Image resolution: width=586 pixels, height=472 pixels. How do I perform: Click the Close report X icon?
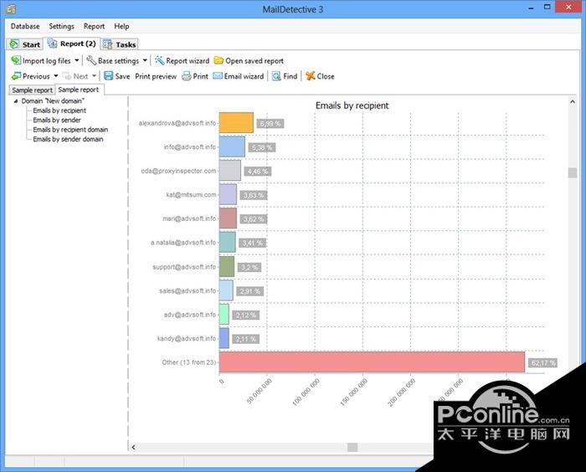pos(311,76)
